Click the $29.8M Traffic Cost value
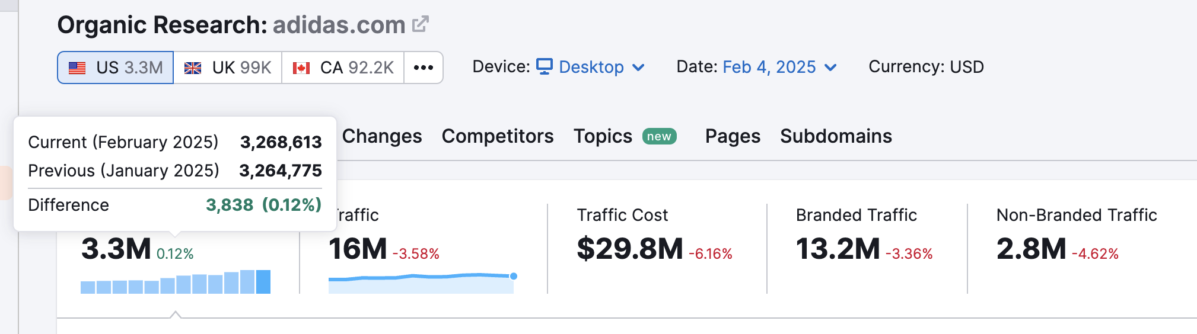The image size is (1197, 334). click(x=630, y=249)
